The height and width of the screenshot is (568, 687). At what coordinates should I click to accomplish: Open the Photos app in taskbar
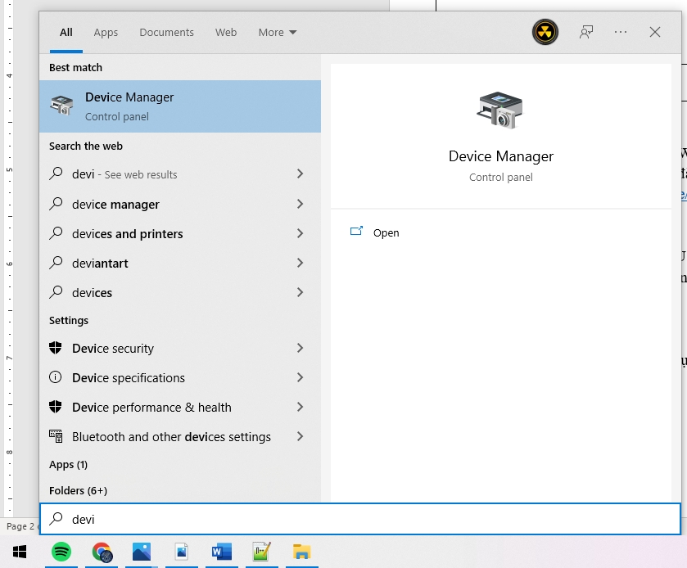(x=142, y=552)
